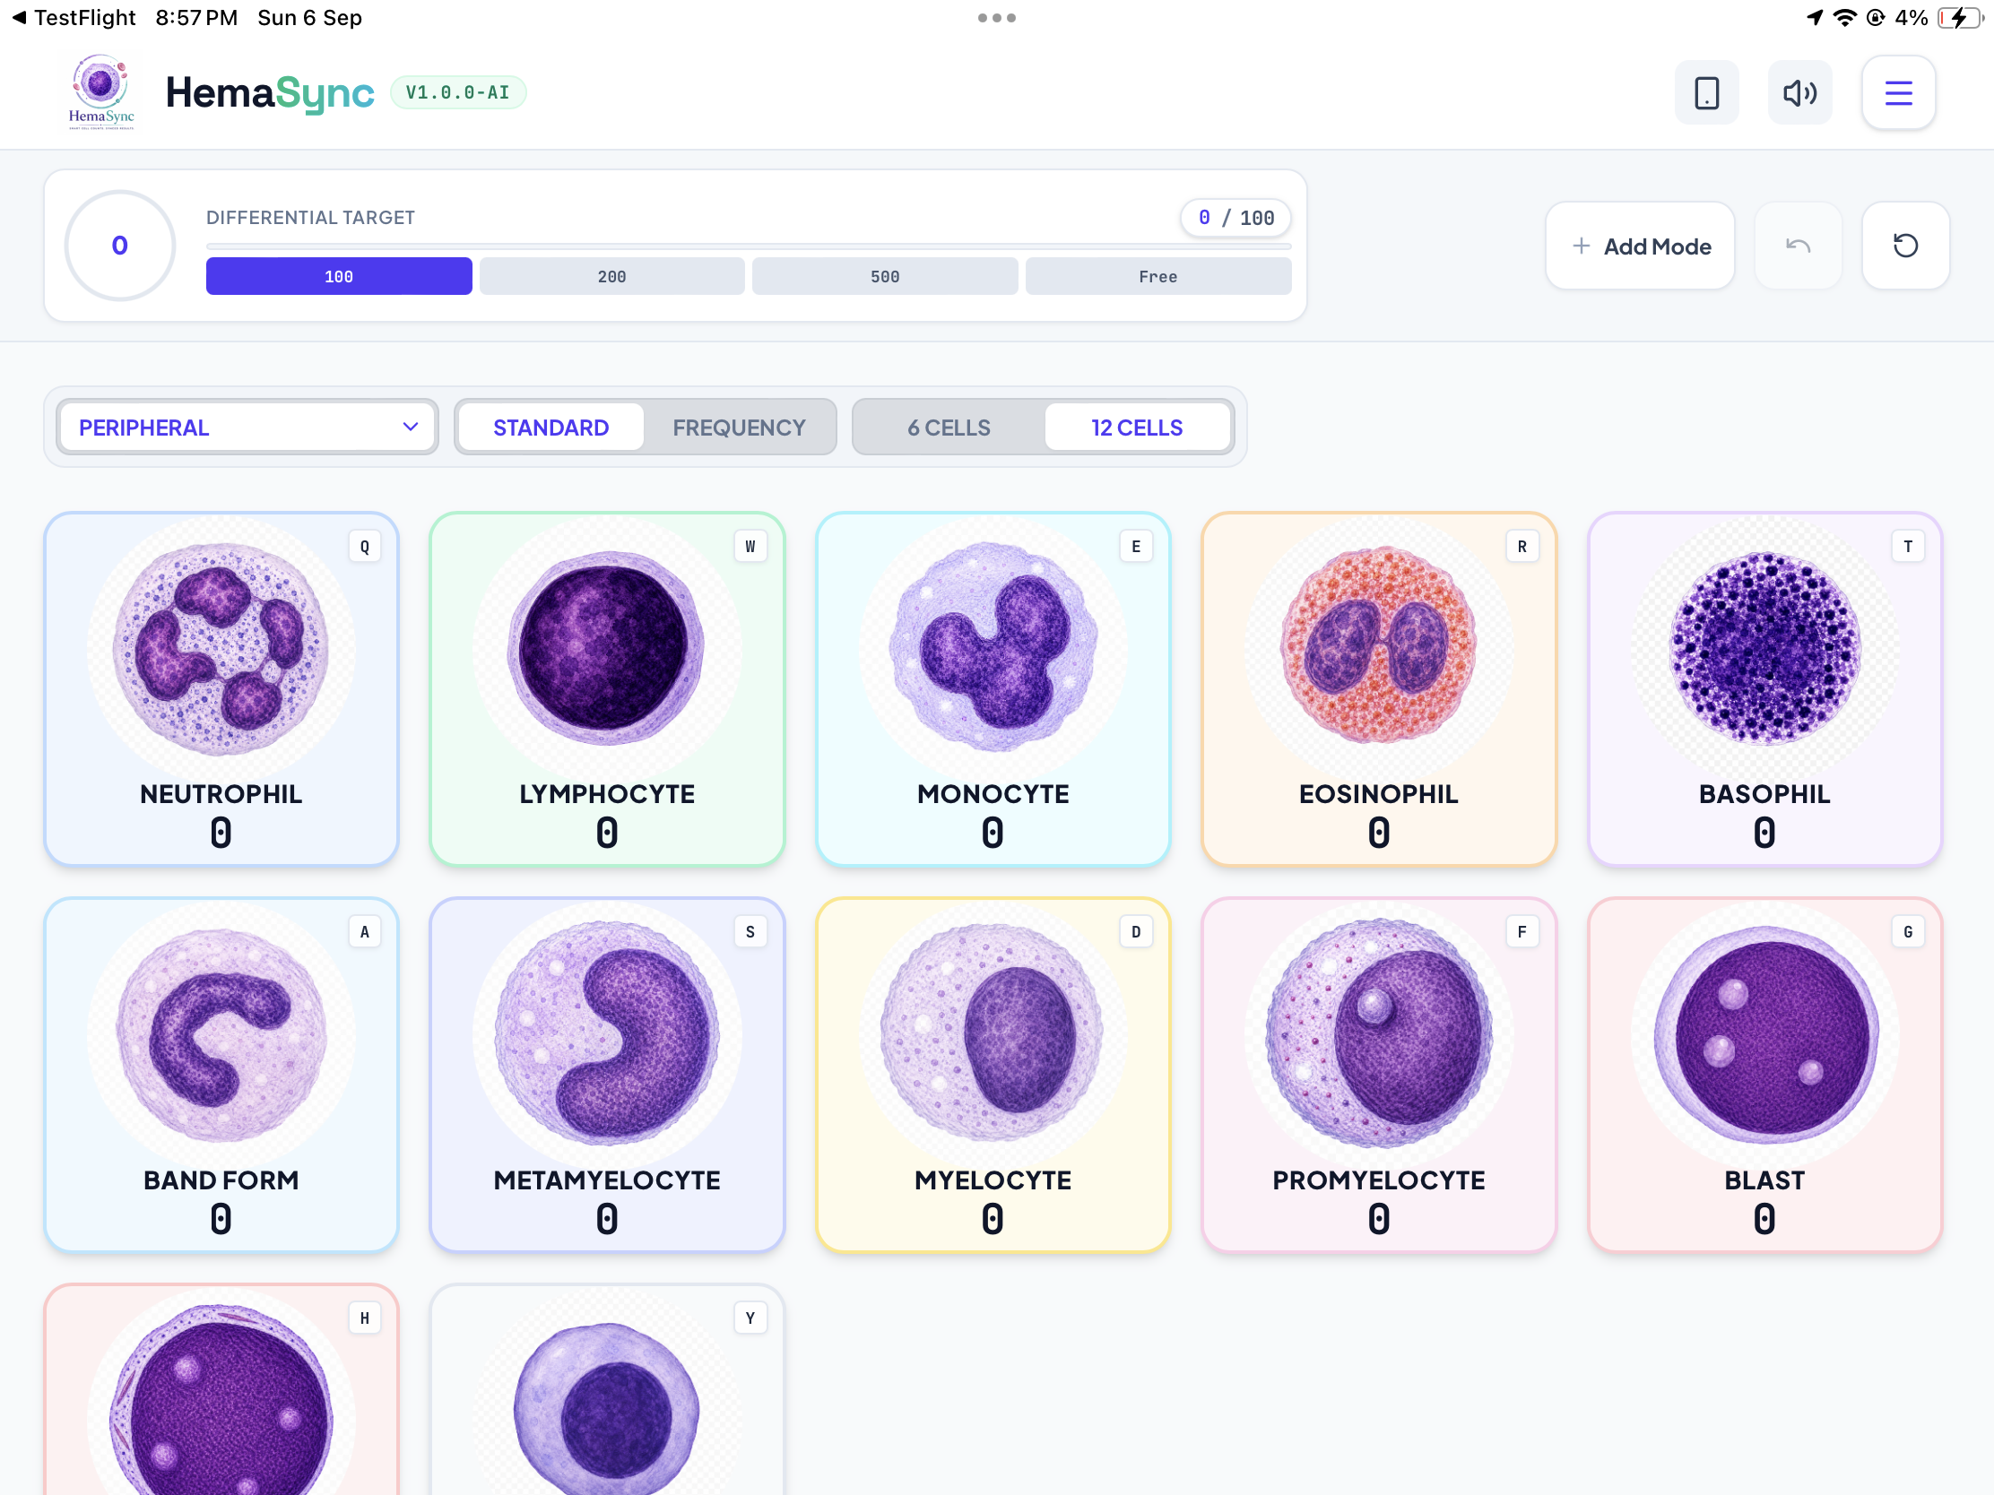Switch to Frequency mode
The height and width of the screenshot is (1495, 1994).
tap(739, 428)
